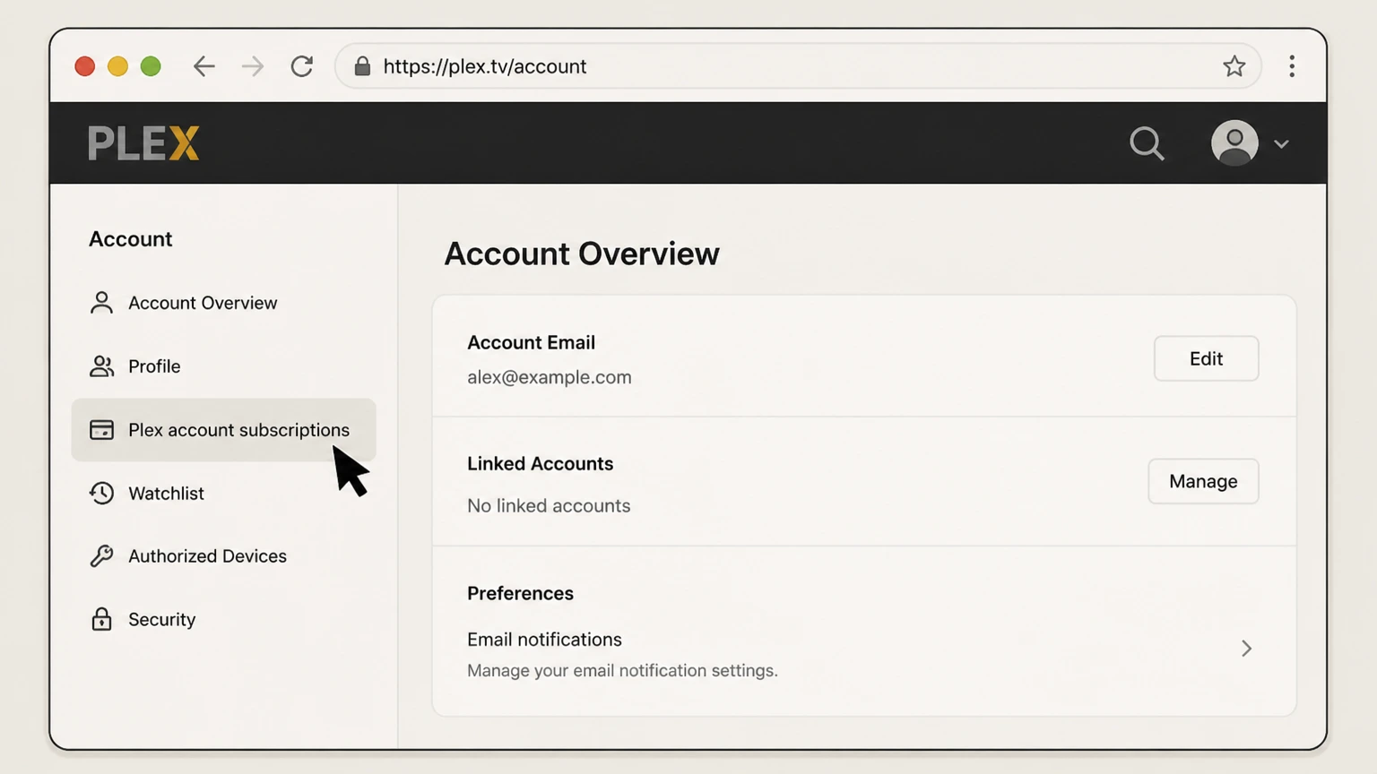1377x774 pixels.
Task: Click the PLEX logo
Action: tap(143, 143)
